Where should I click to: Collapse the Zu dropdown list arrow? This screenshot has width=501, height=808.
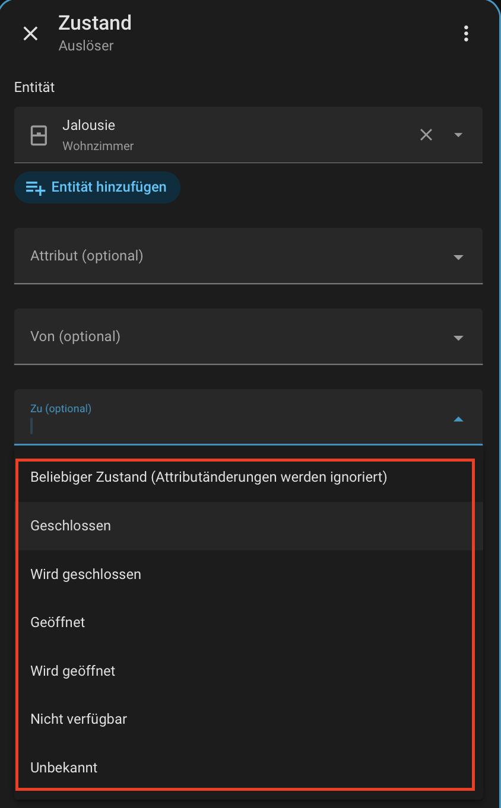pos(458,419)
